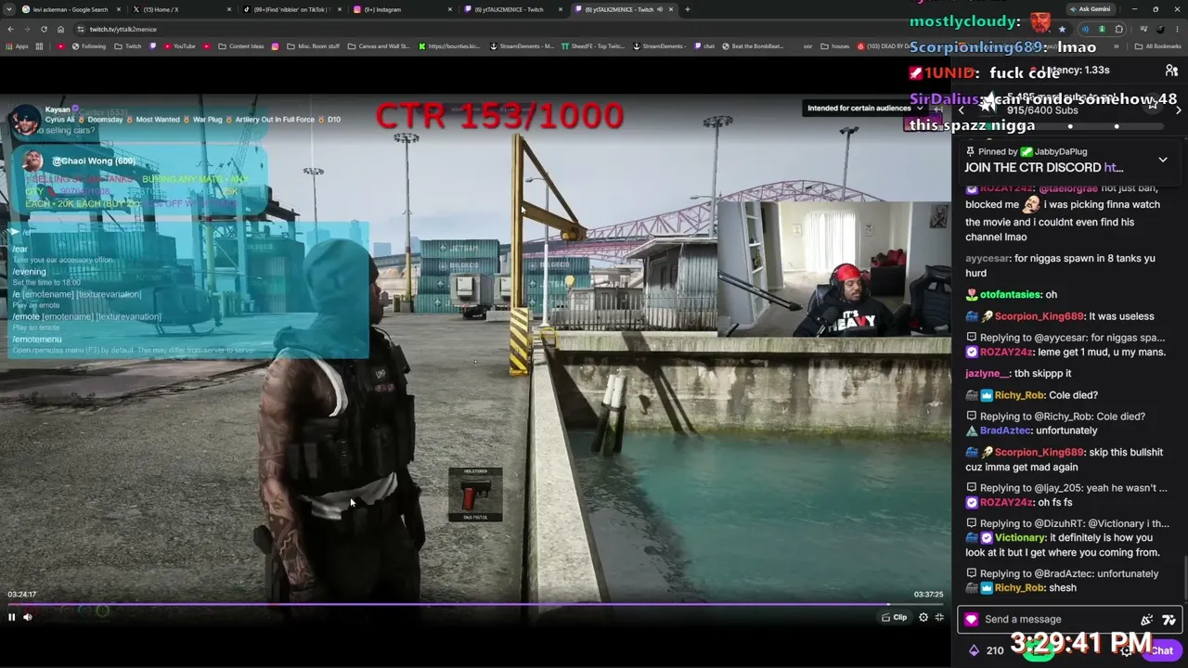Screen dimensions: 1188x668
Task: Switch to the TikTok nibbler tab
Action: [292, 9]
